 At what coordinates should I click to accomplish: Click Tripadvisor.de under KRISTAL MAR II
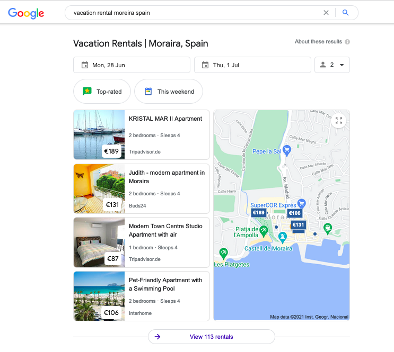(144, 151)
